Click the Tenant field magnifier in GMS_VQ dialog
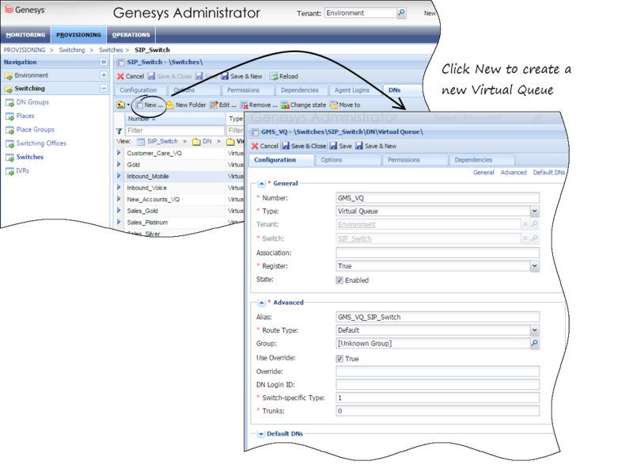This screenshot has width=633, height=465. (x=535, y=224)
